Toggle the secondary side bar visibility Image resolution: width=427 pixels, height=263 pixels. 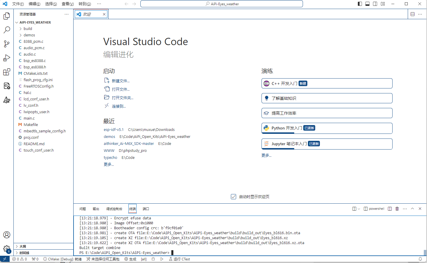click(x=375, y=4)
